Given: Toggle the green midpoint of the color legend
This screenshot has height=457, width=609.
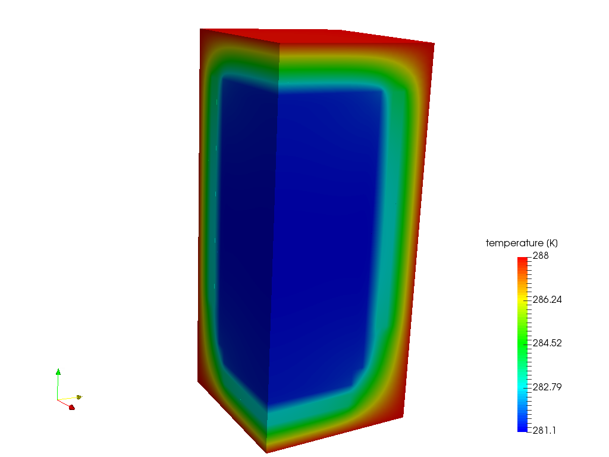Looking at the screenshot, I should coord(521,344).
